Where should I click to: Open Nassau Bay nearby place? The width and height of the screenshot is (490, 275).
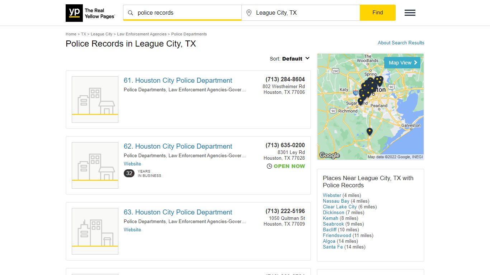click(x=336, y=201)
